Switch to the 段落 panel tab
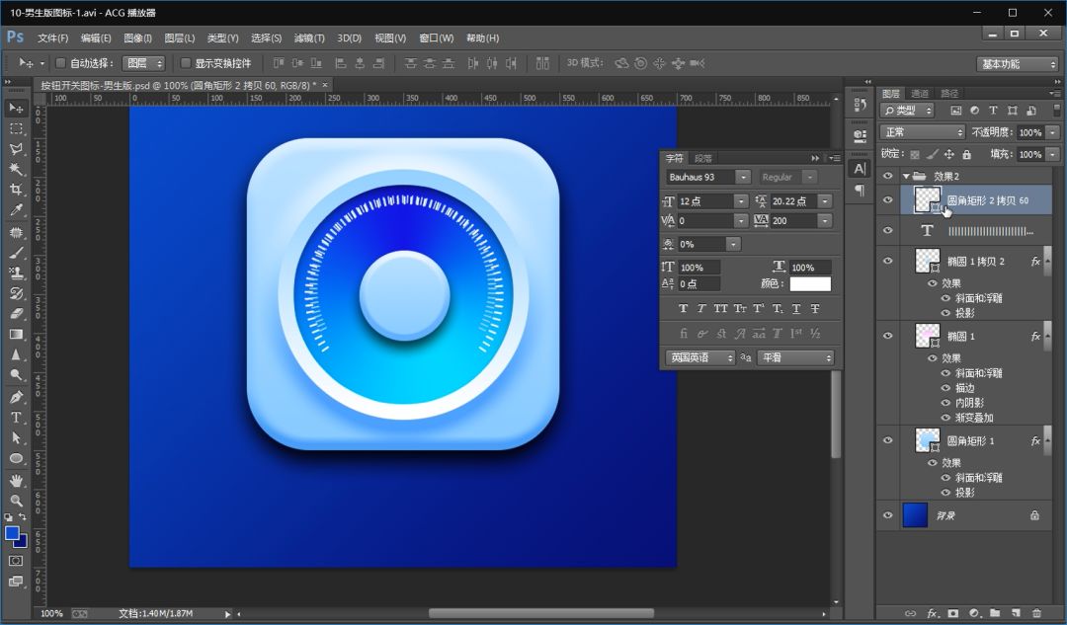 [702, 158]
